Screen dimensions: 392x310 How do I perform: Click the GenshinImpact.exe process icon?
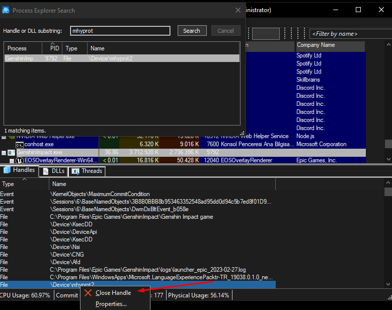coord(11,152)
